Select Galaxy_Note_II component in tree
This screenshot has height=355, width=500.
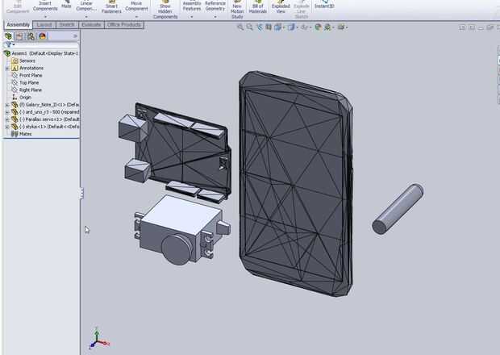(x=45, y=105)
